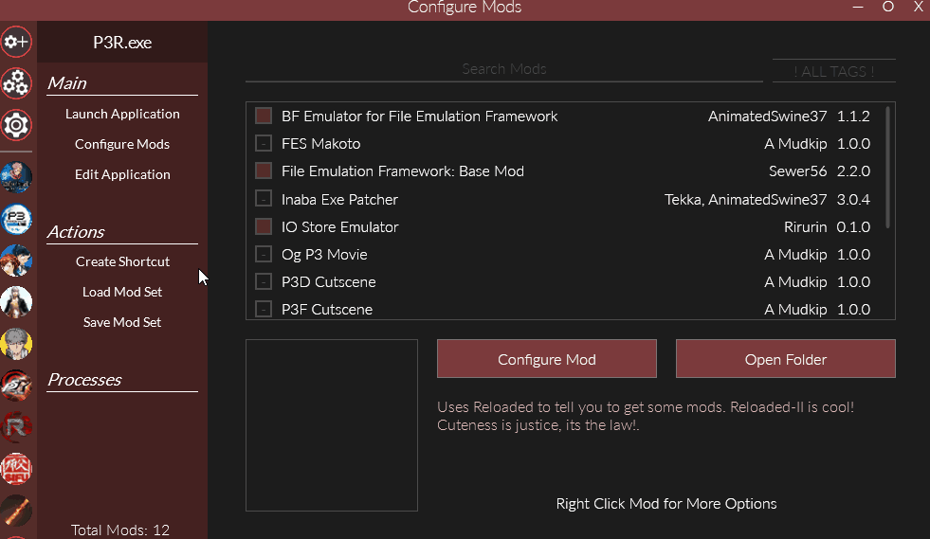Select the silver-haired character application icon

pos(16,343)
